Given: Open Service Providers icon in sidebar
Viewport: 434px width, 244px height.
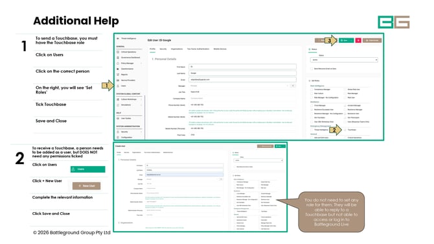Looking at the screenshot, I should tap(118, 80).
